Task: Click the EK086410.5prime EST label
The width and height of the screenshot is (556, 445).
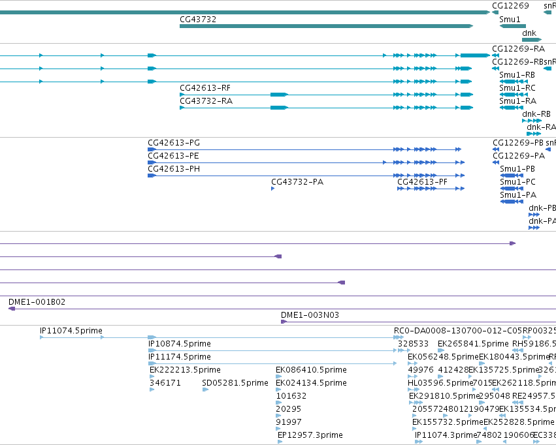Action: pos(312,370)
